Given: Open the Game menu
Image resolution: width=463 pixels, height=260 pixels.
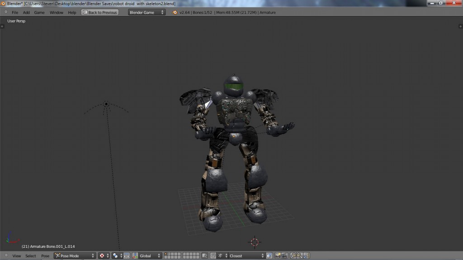Looking at the screenshot, I should tap(39, 13).
